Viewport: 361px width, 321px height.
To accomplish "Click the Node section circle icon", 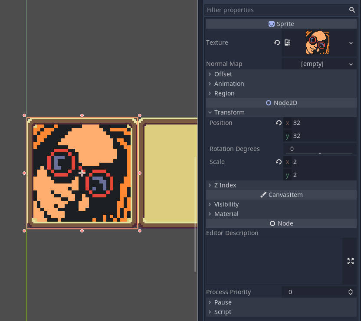I will (272, 223).
